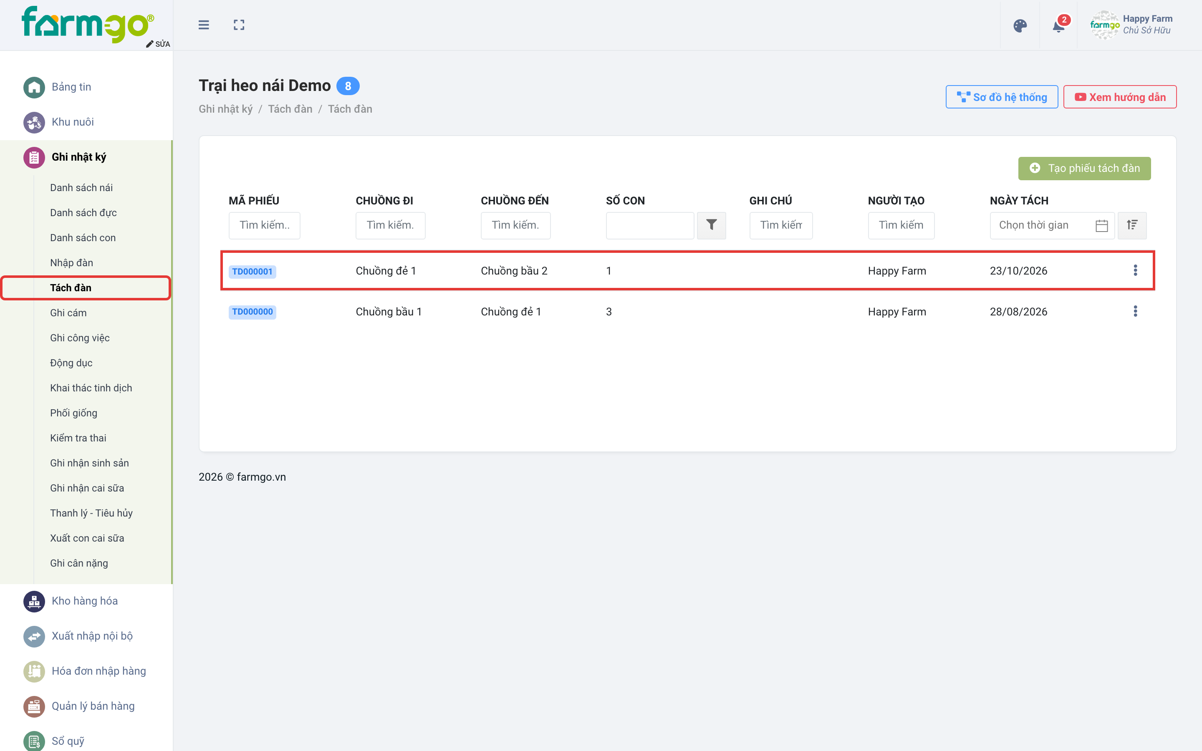1202x751 pixels.
Task: Open Sổ quỹ icon
Action: (34, 741)
